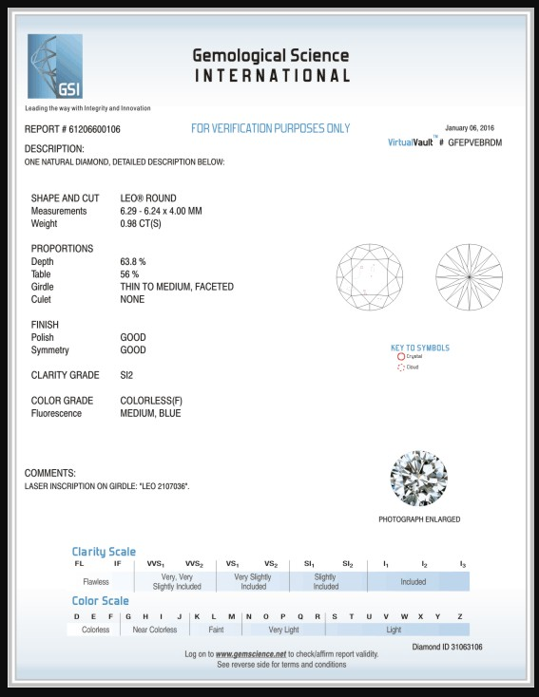
Task: Click the 'KEY TO SYMBOLS' heading
Action: [x=420, y=348]
